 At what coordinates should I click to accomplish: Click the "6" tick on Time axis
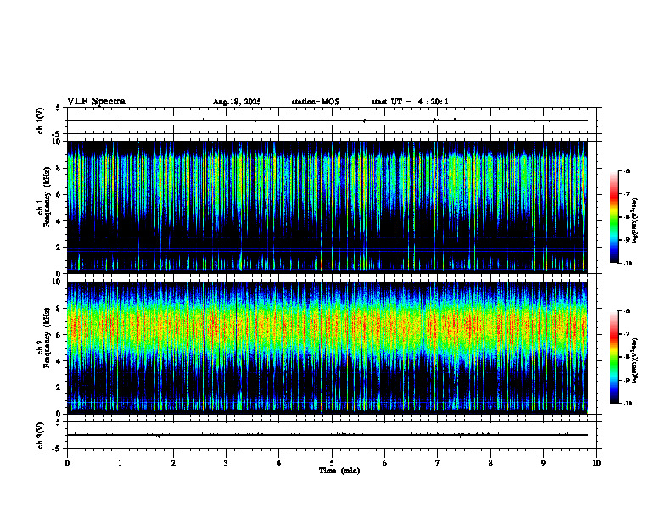385,463
